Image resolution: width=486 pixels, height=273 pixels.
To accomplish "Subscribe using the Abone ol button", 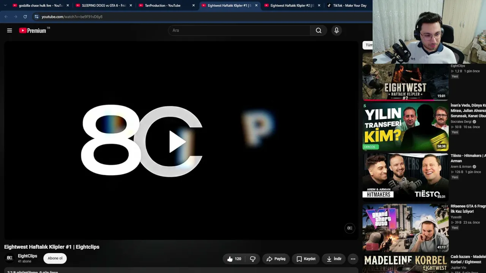I will tap(55, 258).
